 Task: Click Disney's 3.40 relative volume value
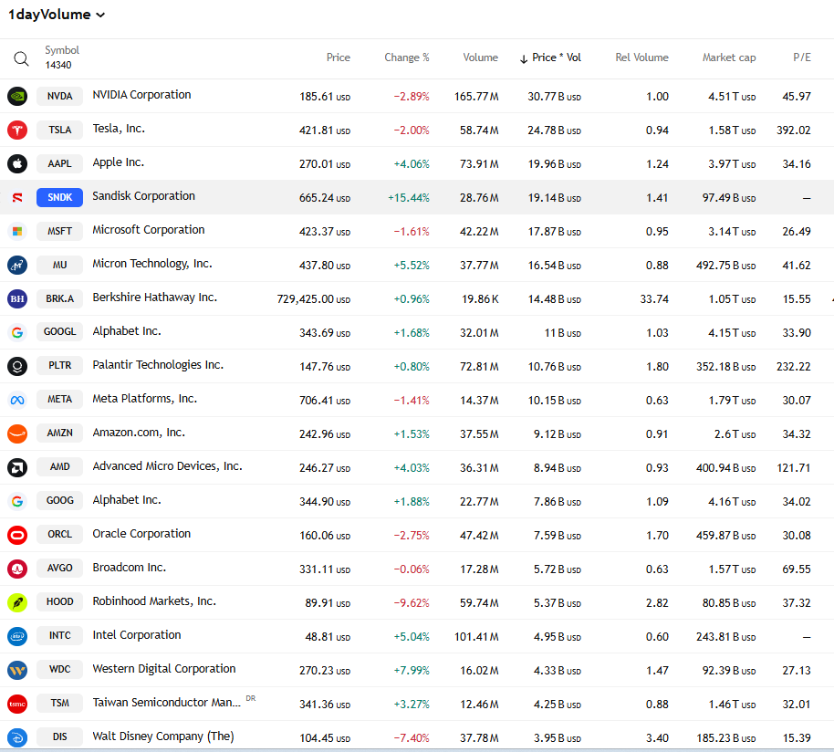pyautogui.click(x=657, y=738)
